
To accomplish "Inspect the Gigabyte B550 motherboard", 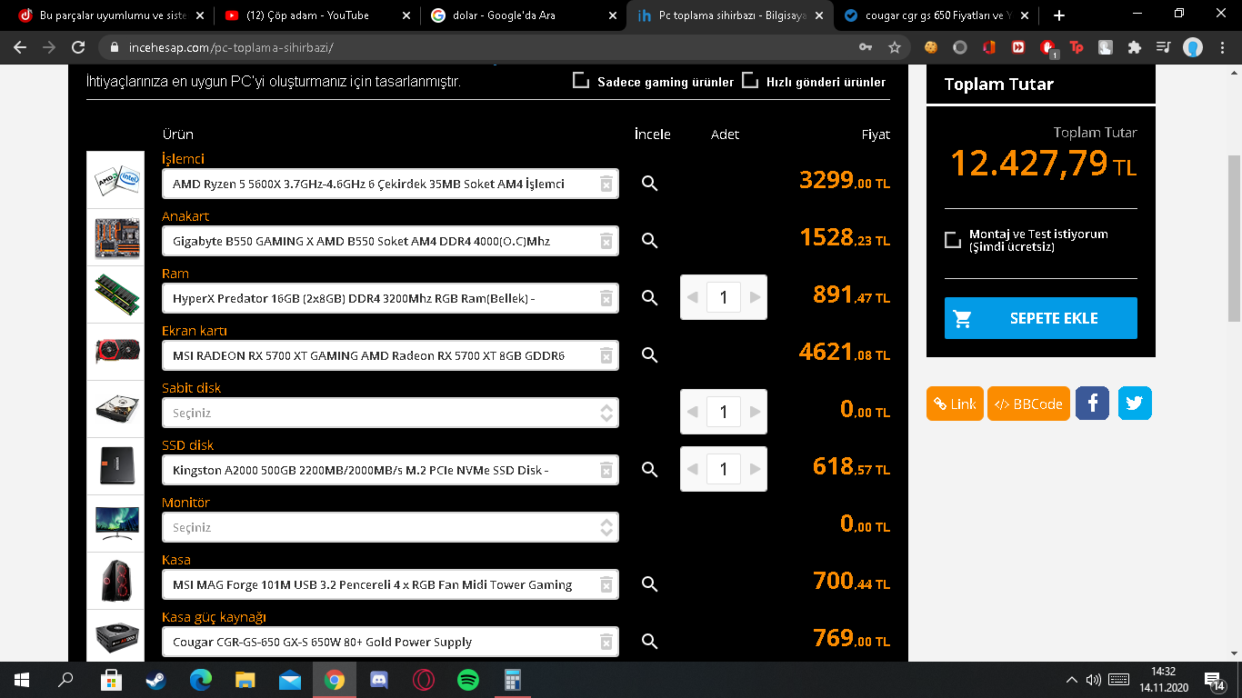I will [x=649, y=241].
